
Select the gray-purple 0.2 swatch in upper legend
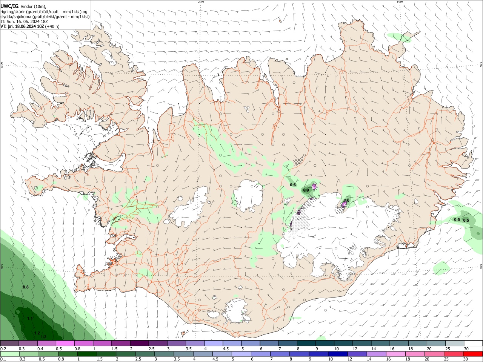9,344
